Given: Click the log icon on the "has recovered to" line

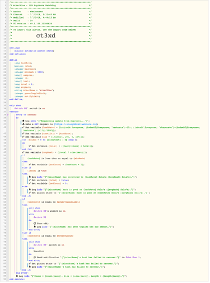Looking at the screenshot, I should [x=29, y=177].
